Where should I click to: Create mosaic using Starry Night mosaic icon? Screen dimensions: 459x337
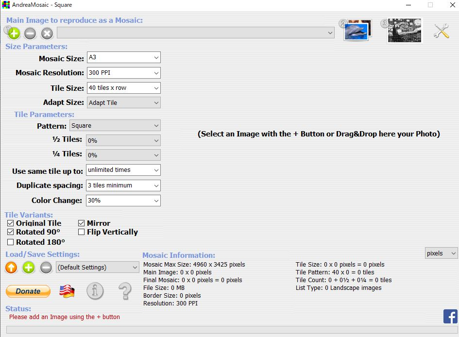[x=404, y=31]
